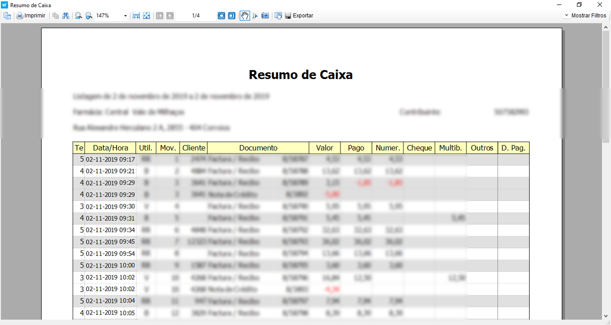Click the page number 1/4 field
Image resolution: width=611 pixels, height=325 pixels.
coord(196,16)
